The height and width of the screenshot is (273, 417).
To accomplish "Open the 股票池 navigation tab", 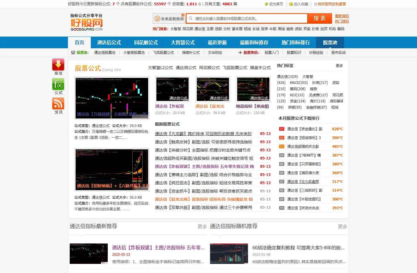I will 330,42.
